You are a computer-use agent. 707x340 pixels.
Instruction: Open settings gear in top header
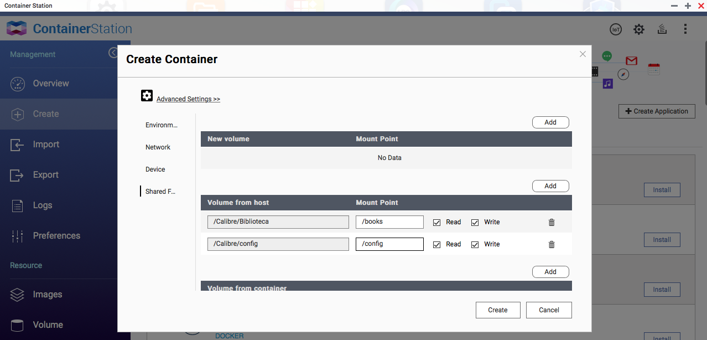click(x=639, y=29)
